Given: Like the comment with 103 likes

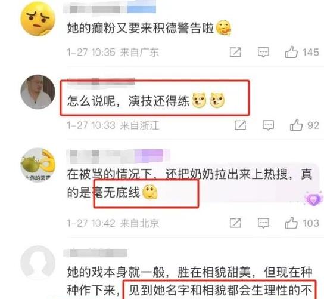Looking at the screenshot, I should coord(302,223).
